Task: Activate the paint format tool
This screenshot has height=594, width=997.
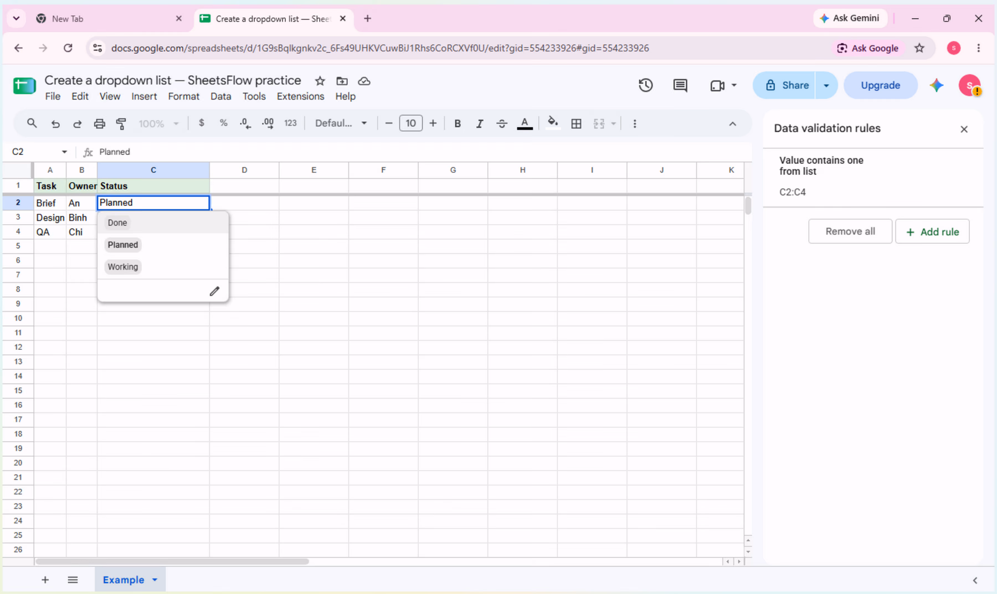Action: pyautogui.click(x=121, y=123)
